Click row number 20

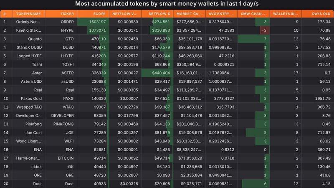click(x=6, y=184)
